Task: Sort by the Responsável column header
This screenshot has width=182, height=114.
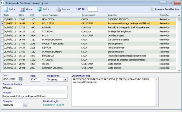Action: 94,15
